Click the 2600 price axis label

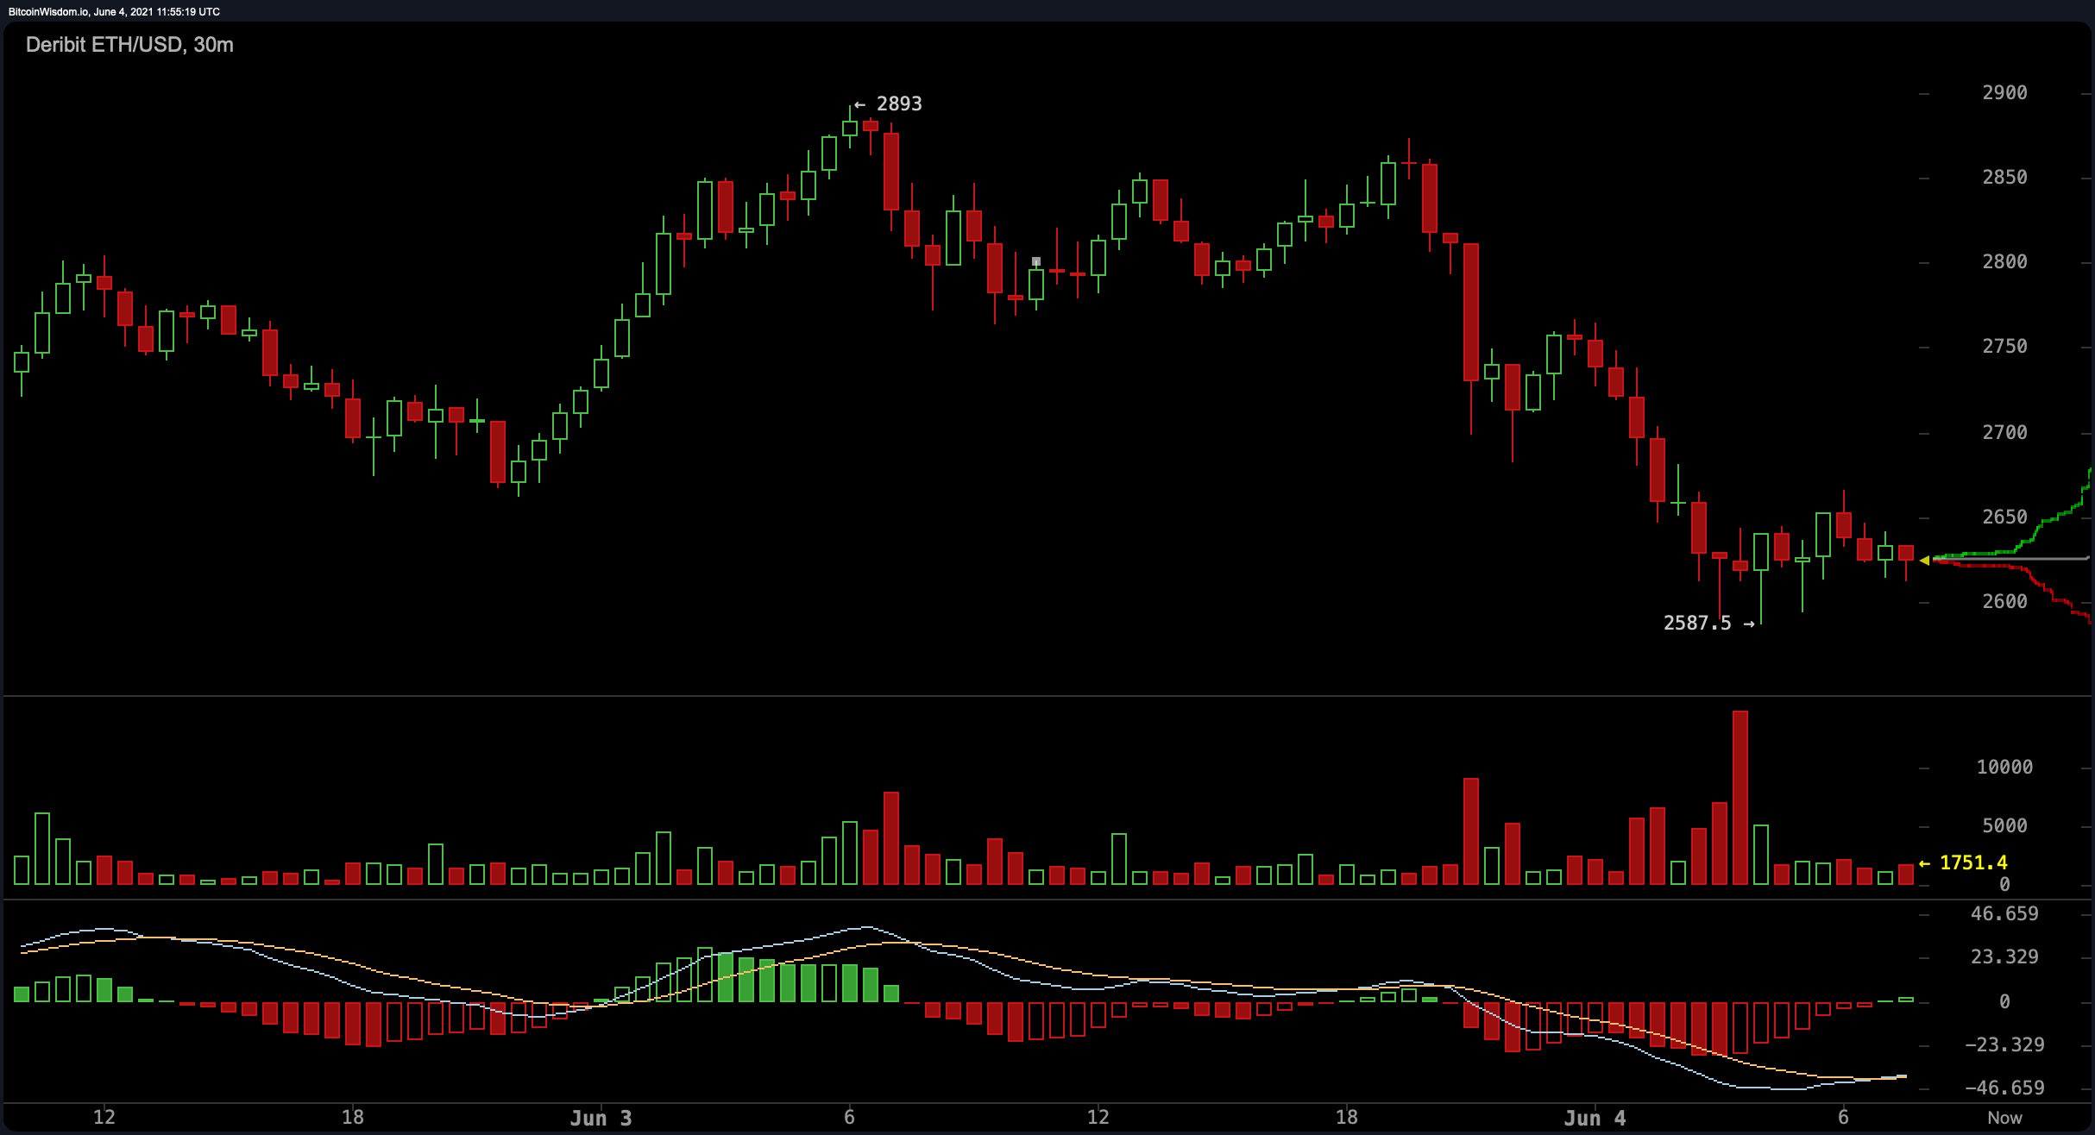tap(2004, 602)
